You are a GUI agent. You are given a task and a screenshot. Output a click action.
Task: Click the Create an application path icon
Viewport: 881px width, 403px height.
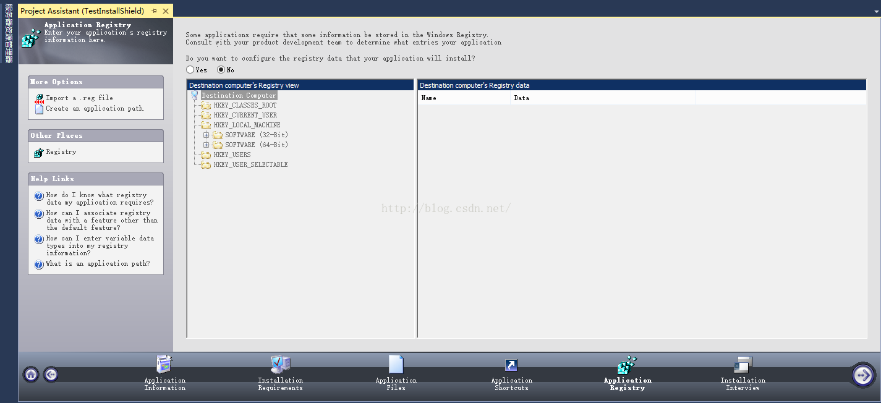(39, 109)
